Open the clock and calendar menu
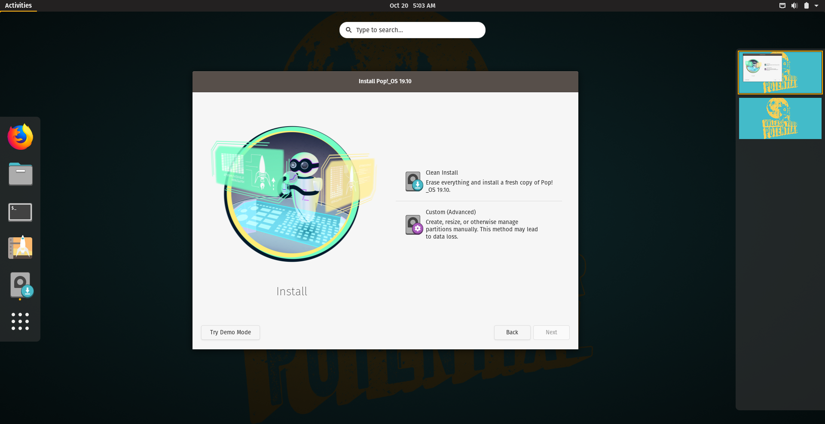825x424 pixels. [x=412, y=6]
